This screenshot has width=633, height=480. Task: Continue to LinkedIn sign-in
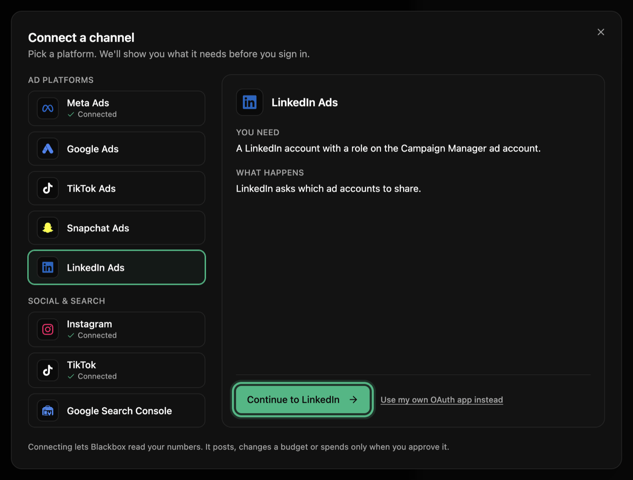point(303,400)
